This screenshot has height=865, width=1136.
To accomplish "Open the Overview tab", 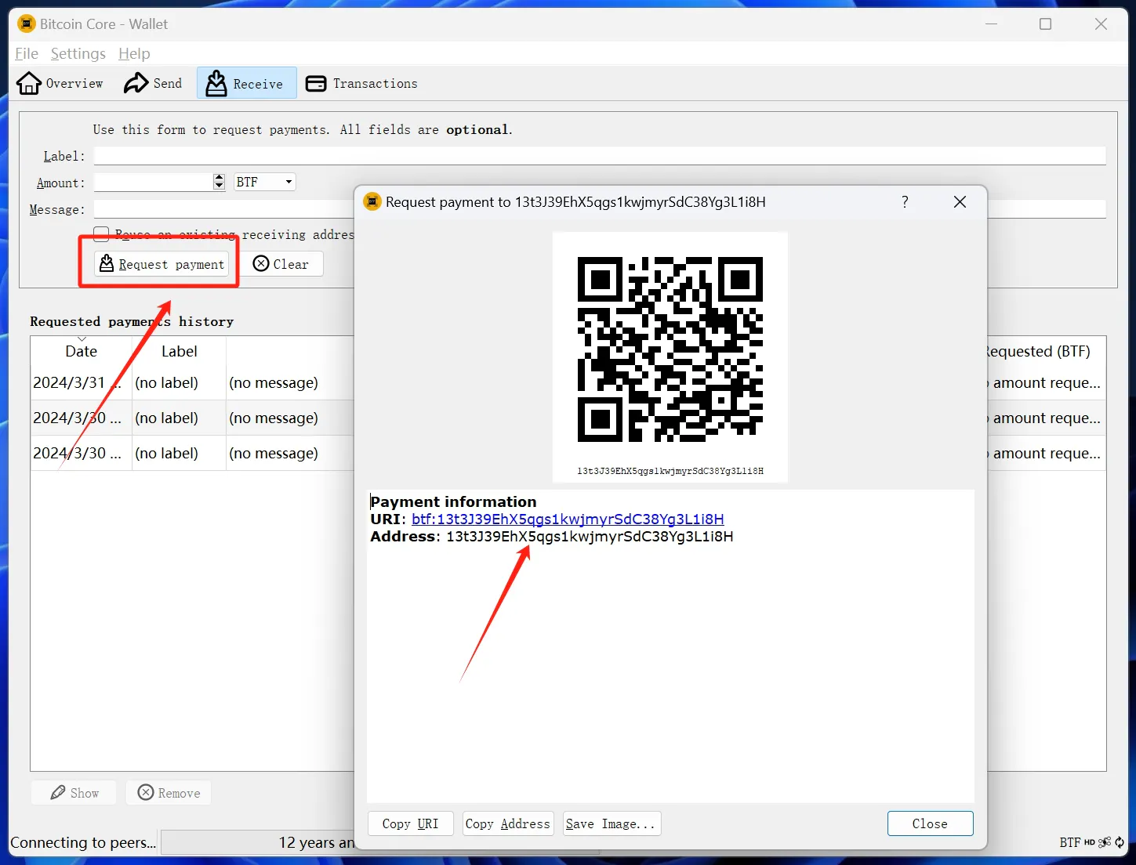I will pos(60,83).
